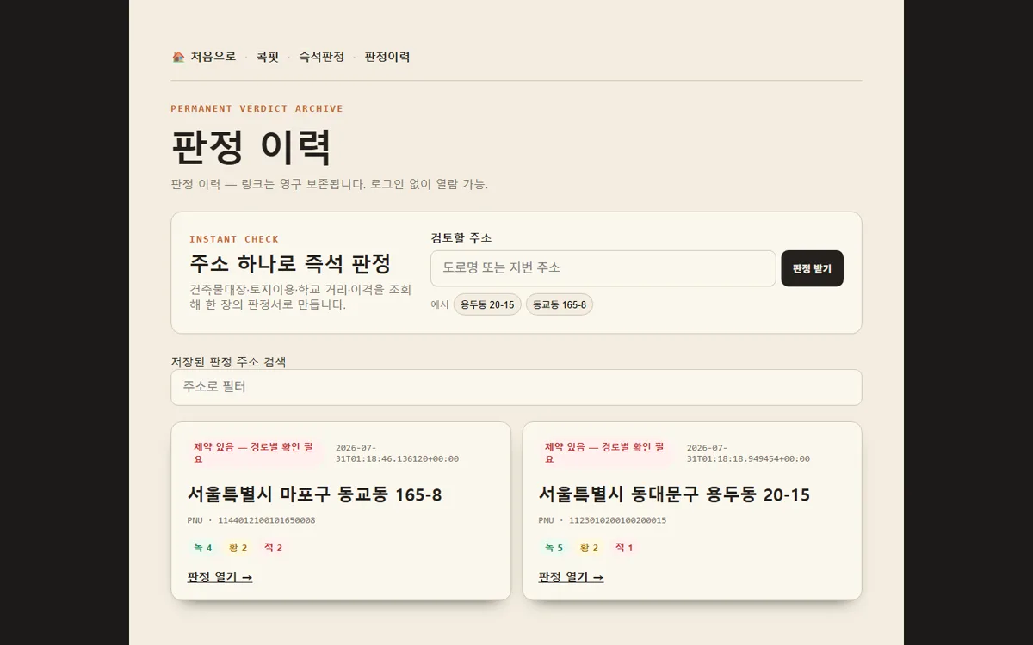The height and width of the screenshot is (645, 1033).
Task: Click the 녹 5 badge
Action: pyautogui.click(x=554, y=548)
